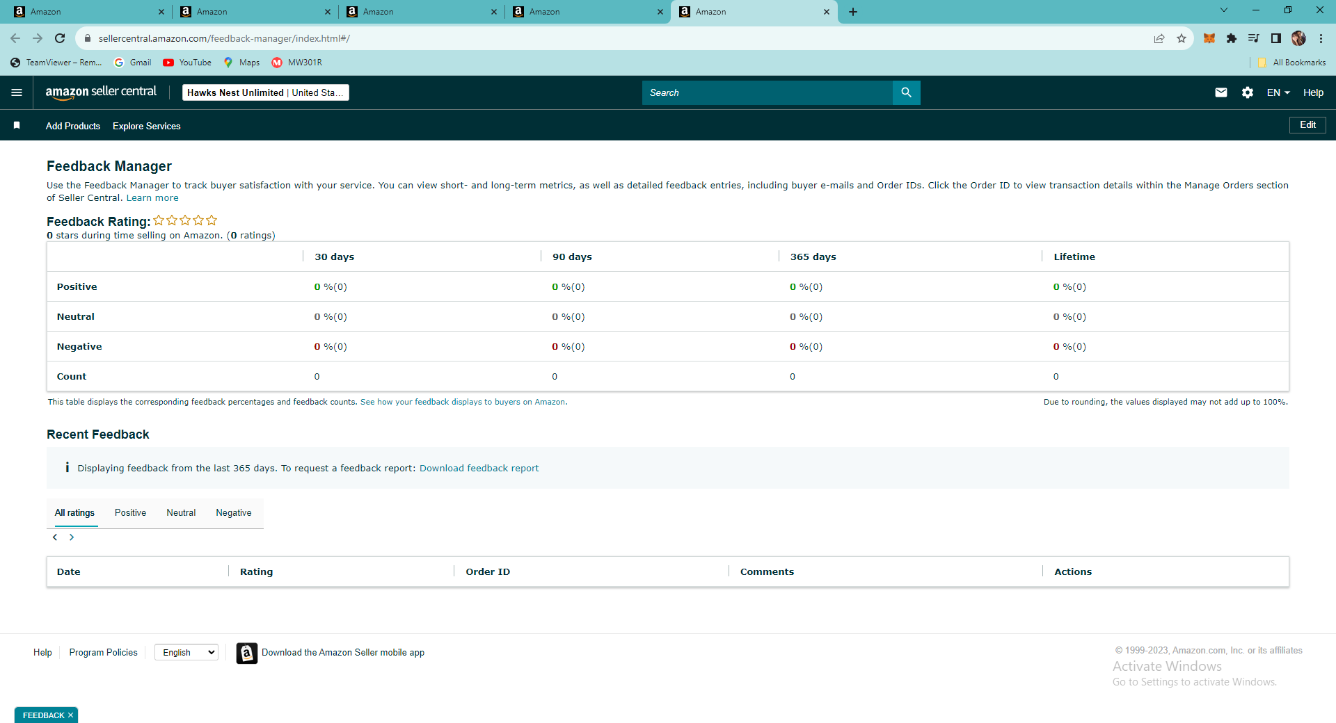Click the Rating column header

click(257, 571)
